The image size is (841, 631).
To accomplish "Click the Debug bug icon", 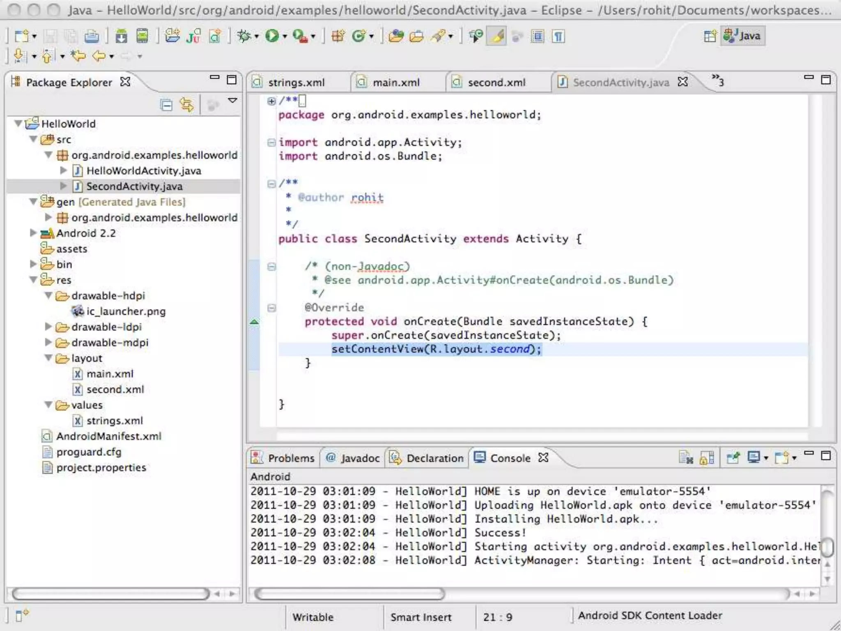I will coord(244,36).
